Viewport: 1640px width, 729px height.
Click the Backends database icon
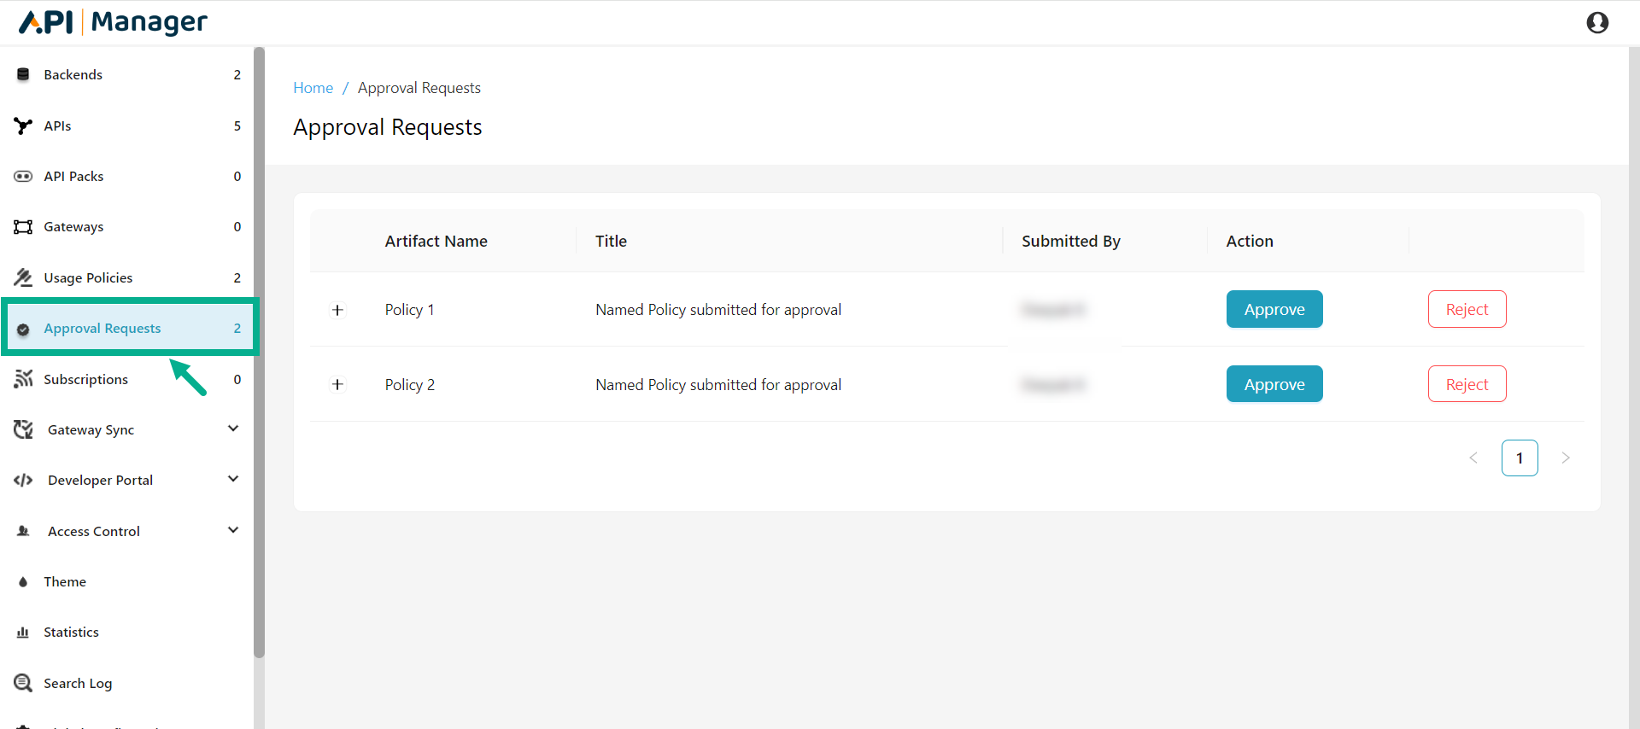(x=23, y=75)
